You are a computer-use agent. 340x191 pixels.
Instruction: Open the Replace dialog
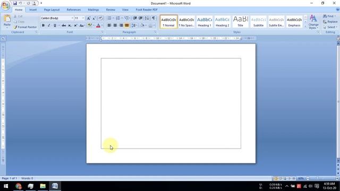pos(330,22)
